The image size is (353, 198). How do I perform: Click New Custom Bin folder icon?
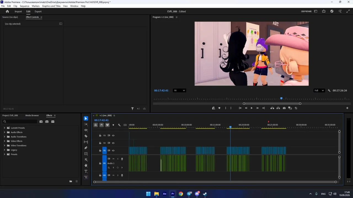pos(71,181)
